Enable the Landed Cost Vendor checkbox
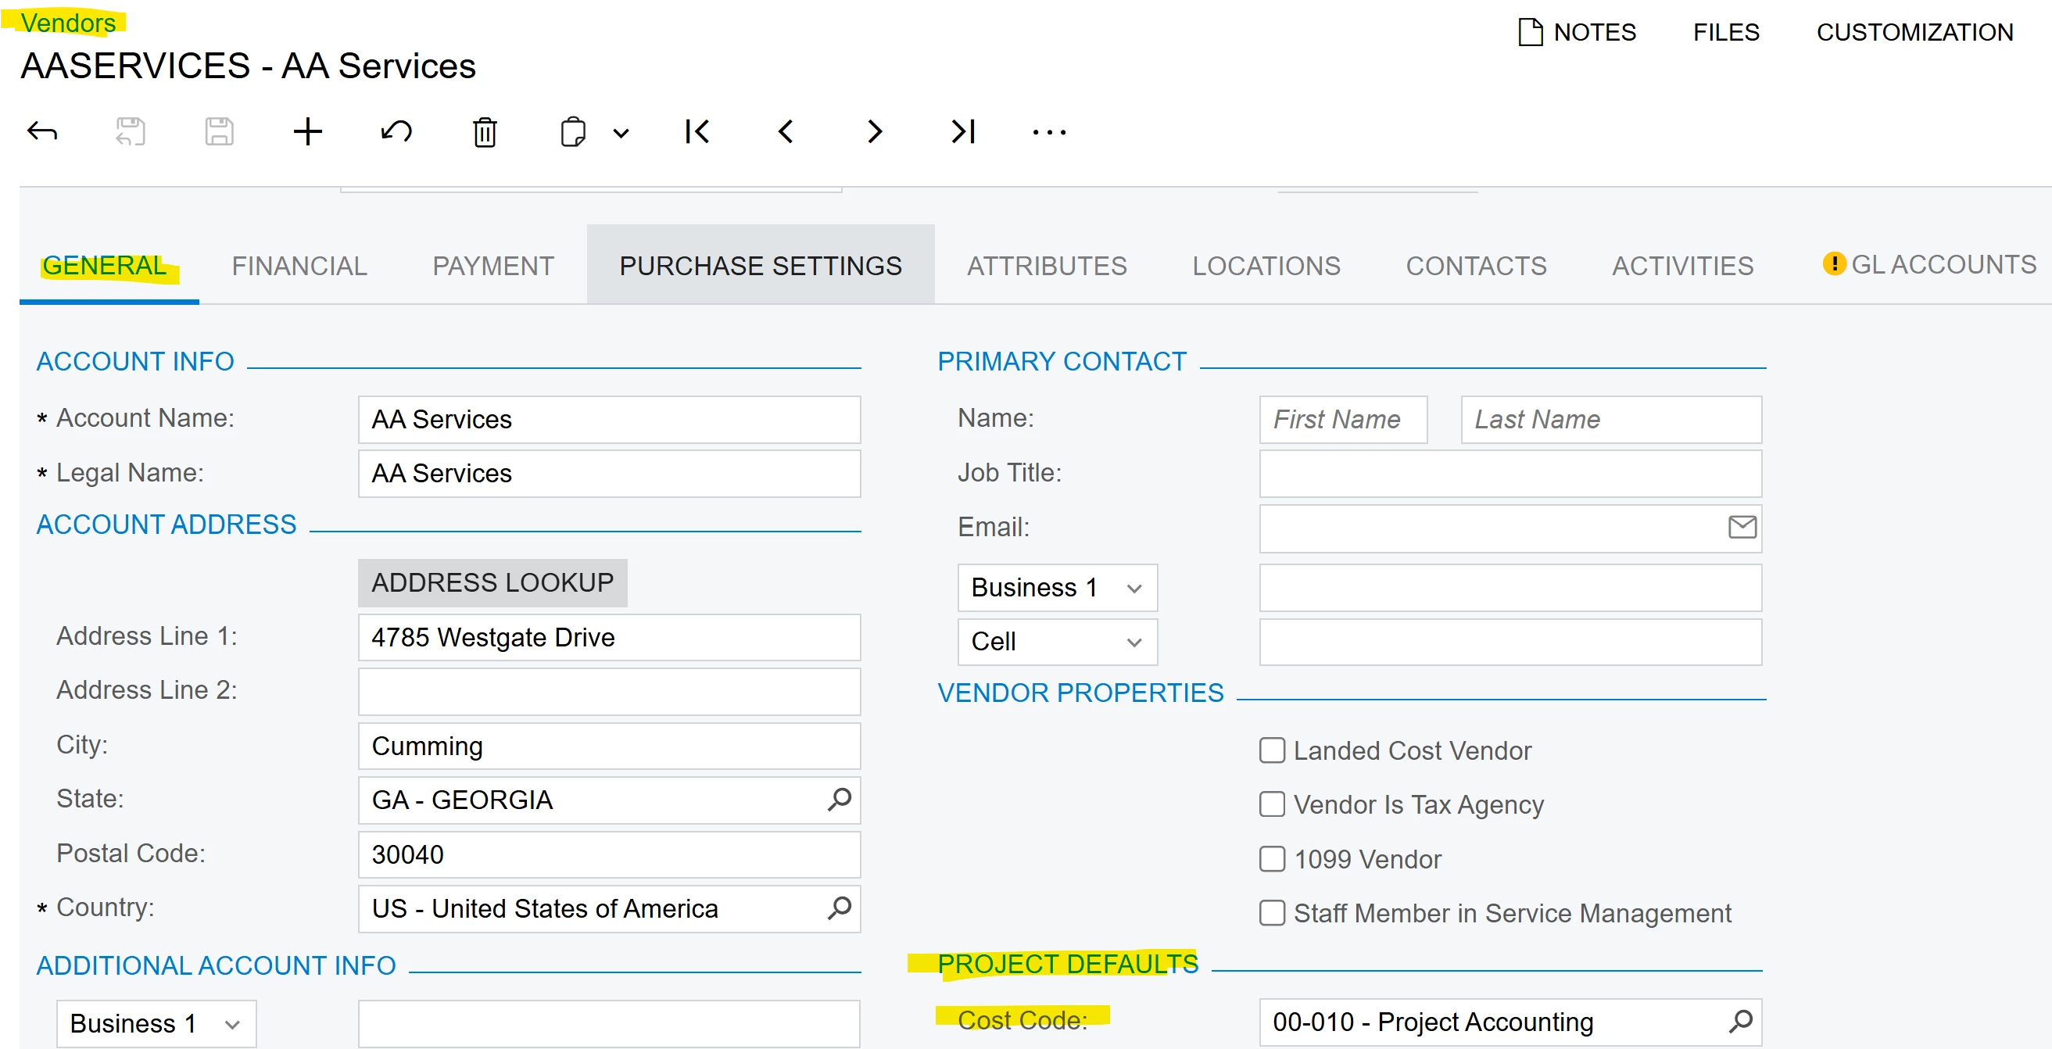The width and height of the screenshot is (2052, 1049). 1272,750
